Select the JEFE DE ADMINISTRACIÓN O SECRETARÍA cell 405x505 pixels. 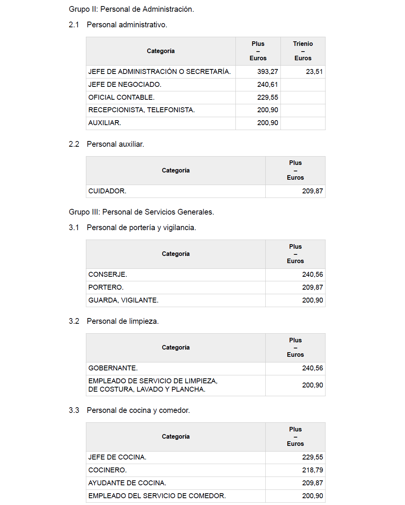[x=159, y=72]
